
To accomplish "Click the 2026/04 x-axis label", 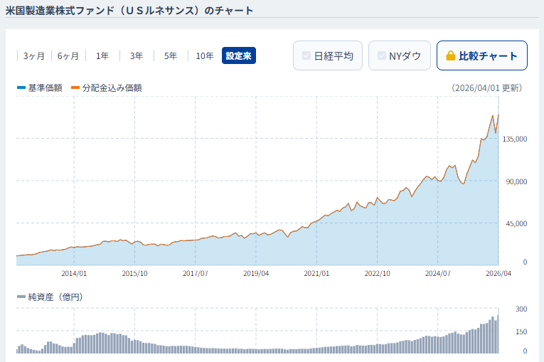I will [x=498, y=274].
